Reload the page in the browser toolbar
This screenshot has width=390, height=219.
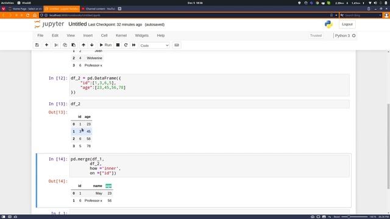[28, 15]
